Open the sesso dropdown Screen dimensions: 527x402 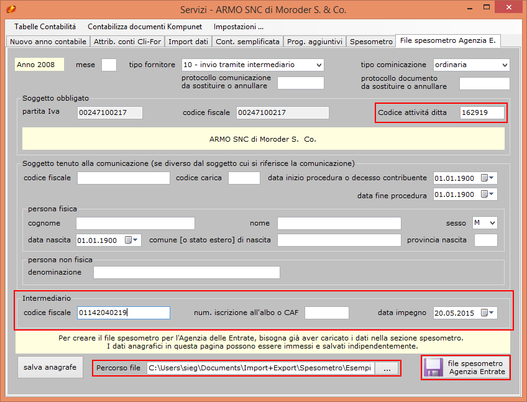492,223
